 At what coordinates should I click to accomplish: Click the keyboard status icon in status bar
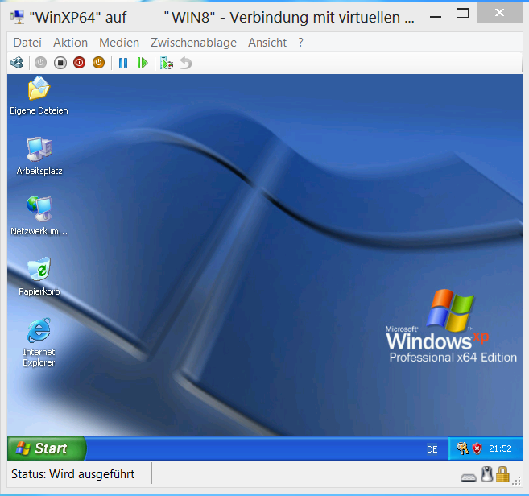pos(469,477)
